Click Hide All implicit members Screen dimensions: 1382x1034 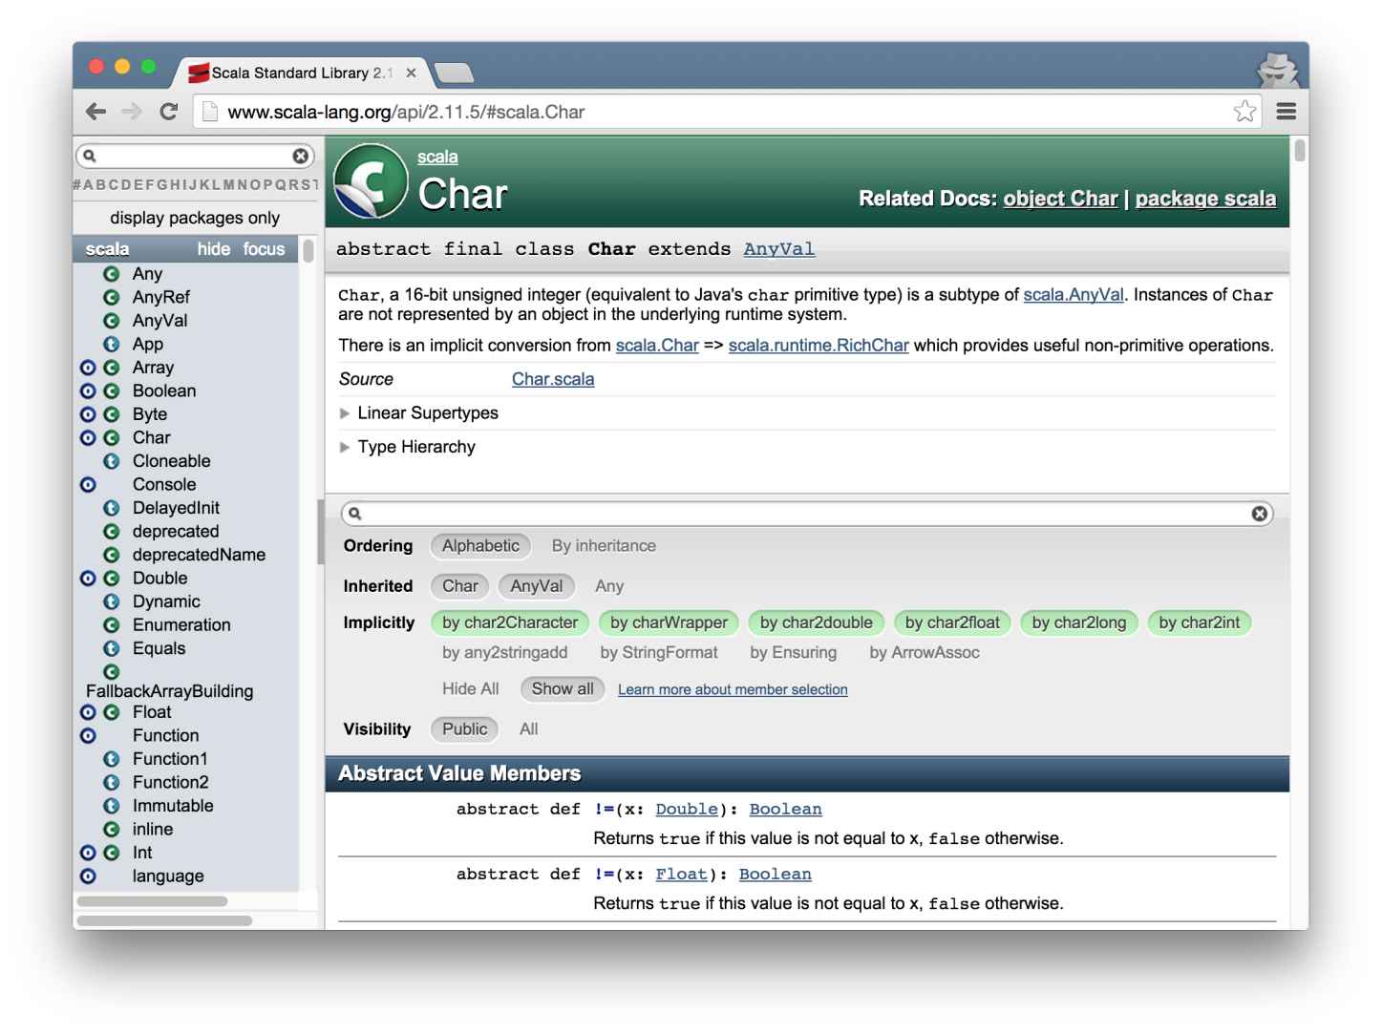[471, 689]
